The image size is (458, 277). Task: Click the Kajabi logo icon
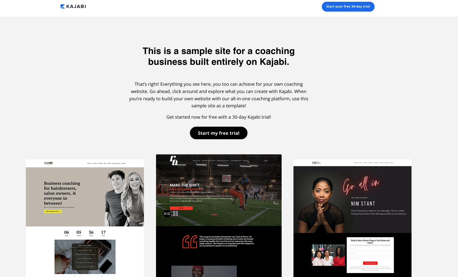coord(63,6)
